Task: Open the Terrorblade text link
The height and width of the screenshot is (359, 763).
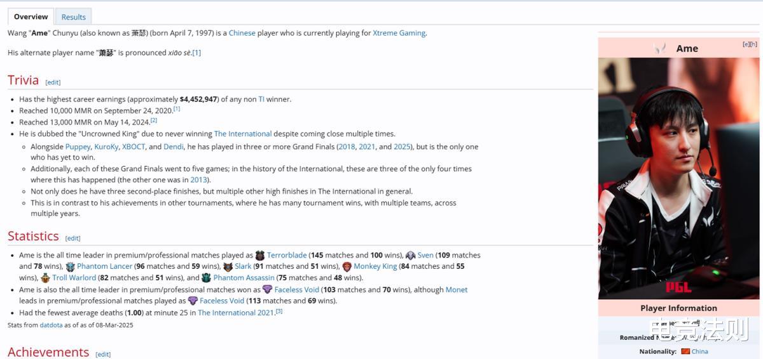Action: [x=287, y=255]
